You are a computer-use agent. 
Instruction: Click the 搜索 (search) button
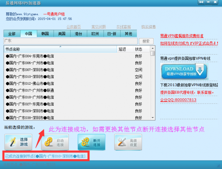coord(146,41)
